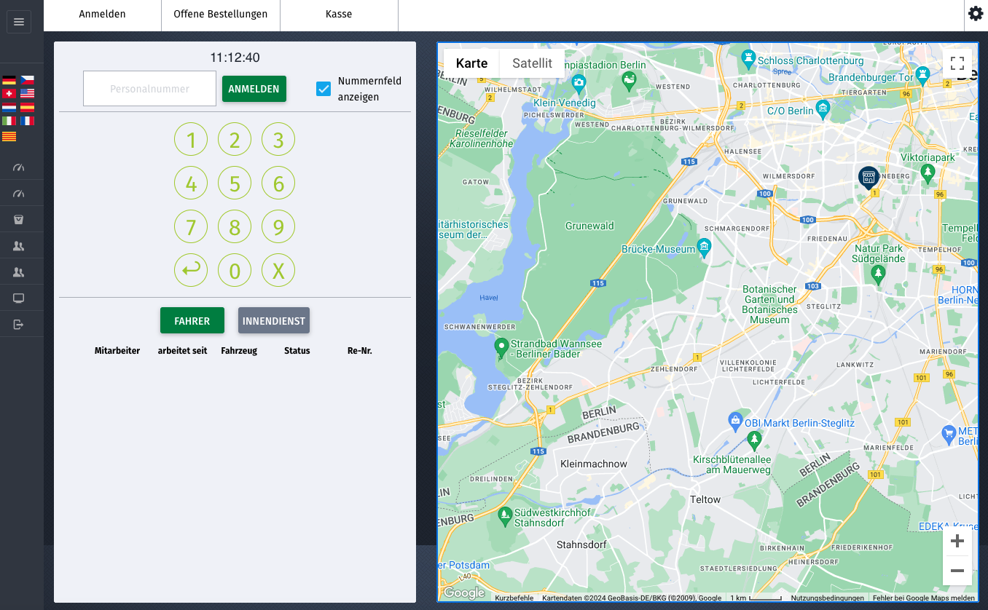This screenshot has width=988, height=610.
Task: Open the upper dashboard gauge sidebar icon
Action: 19,167
